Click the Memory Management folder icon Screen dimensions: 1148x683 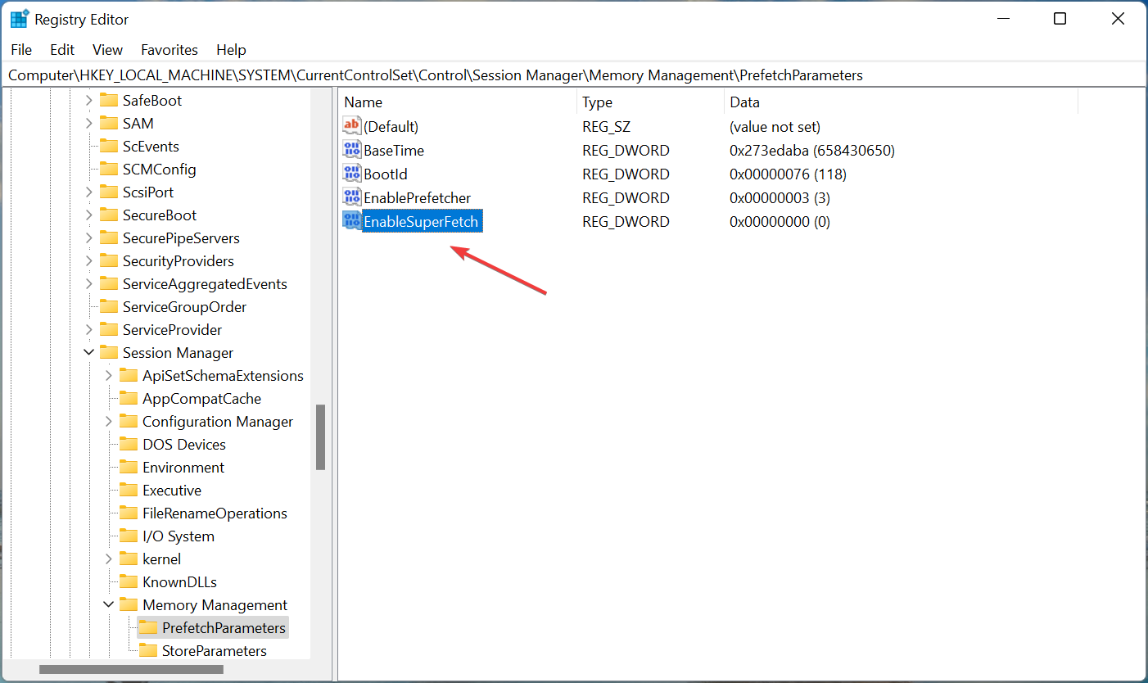129,604
